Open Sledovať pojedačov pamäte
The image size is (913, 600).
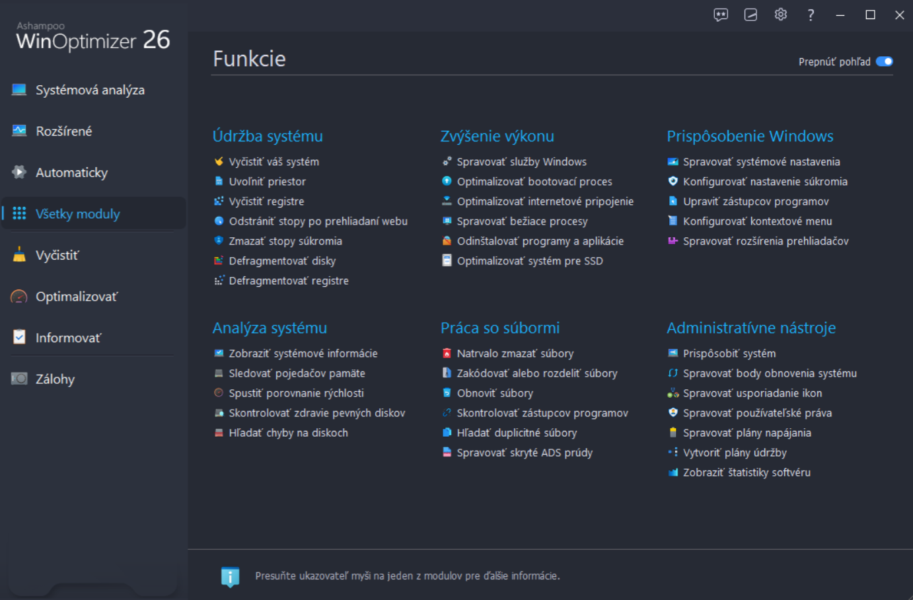tap(297, 373)
